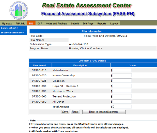Click the note about fields marked mandatory
Viewport: 157px width, 133px height.
click(54, 131)
